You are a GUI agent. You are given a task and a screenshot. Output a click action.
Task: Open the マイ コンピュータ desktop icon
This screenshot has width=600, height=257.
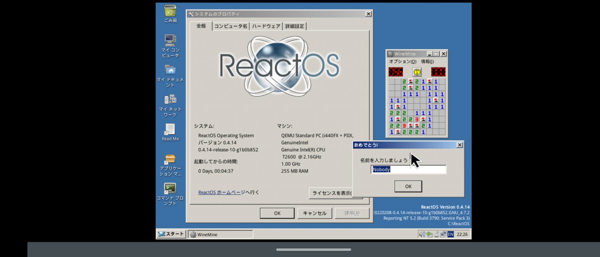click(170, 46)
